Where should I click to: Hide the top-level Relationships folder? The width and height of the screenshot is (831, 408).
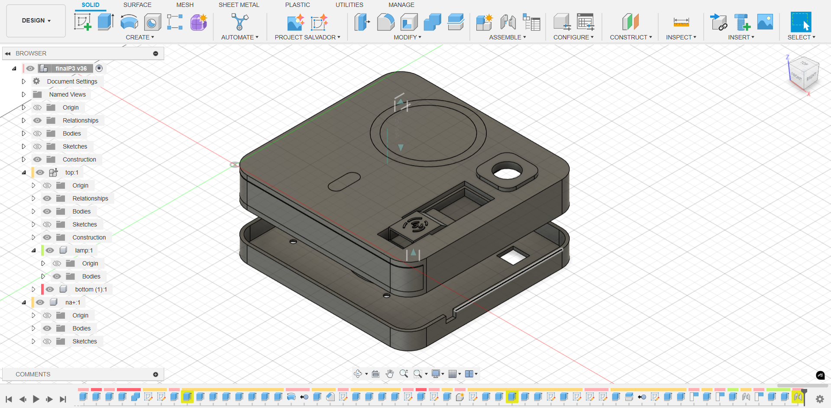pos(38,120)
